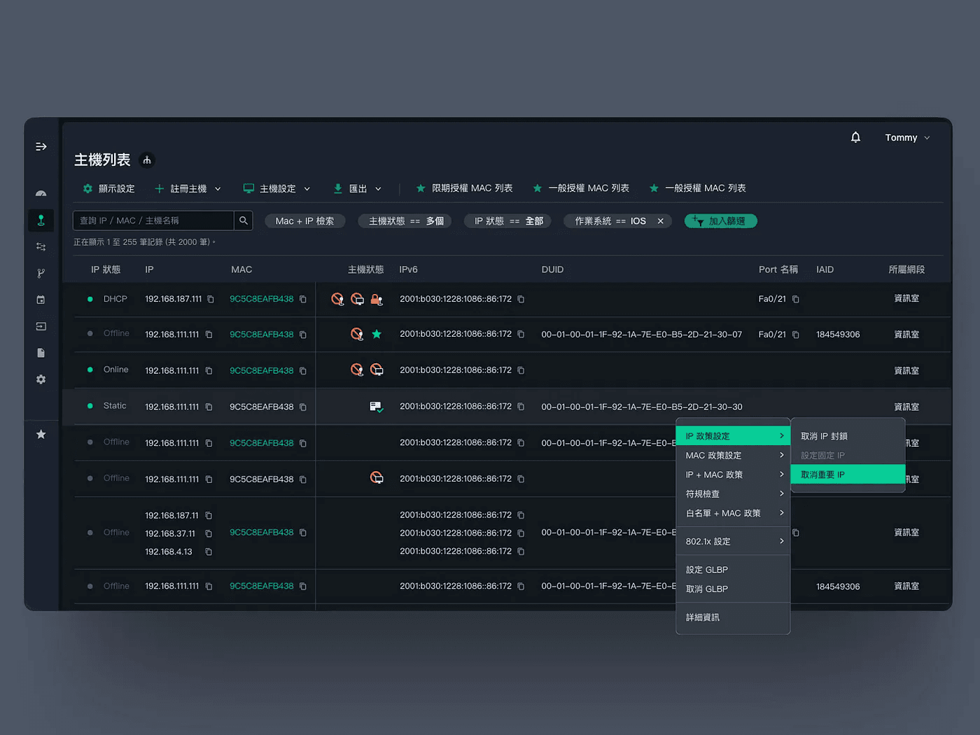
Task: Open the notification bell
Action: pos(855,137)
